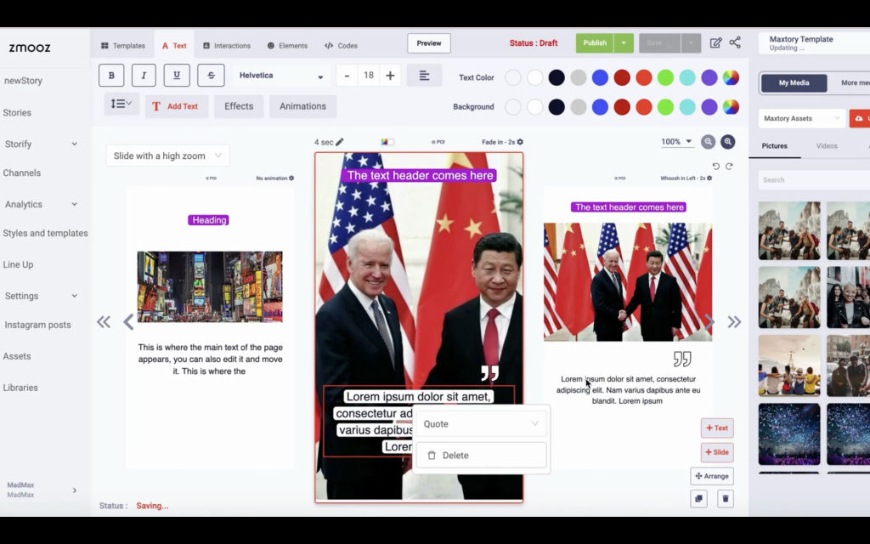Click the zoom out magnifier
Screen dimensions: 870x544
coord(708,142)
